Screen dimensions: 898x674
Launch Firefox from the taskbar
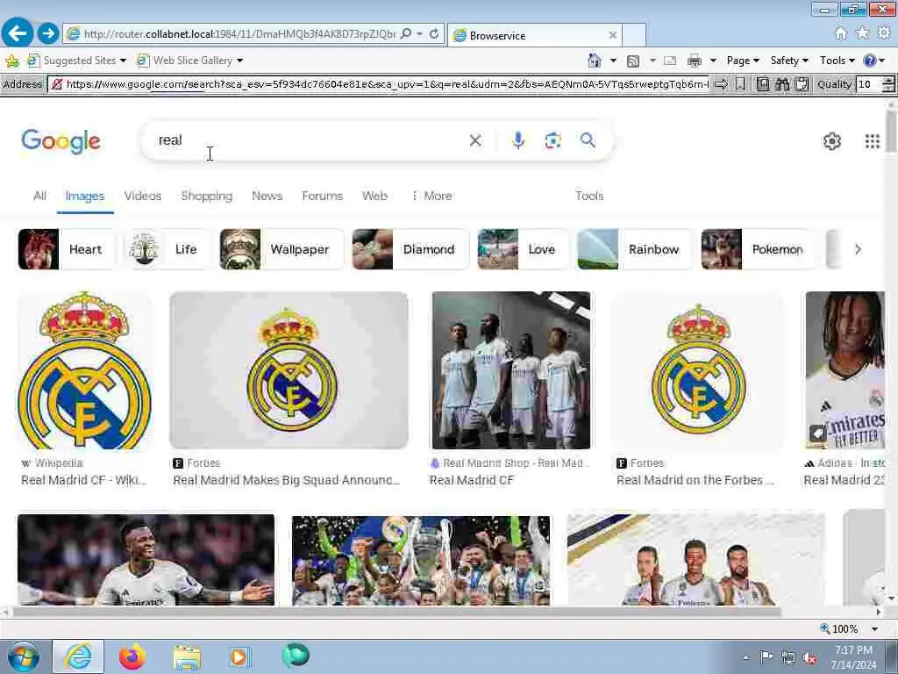(x=132, y=656)
